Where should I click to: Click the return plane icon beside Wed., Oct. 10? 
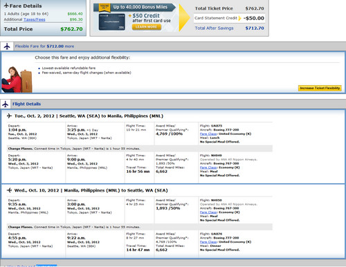(9, 190)
